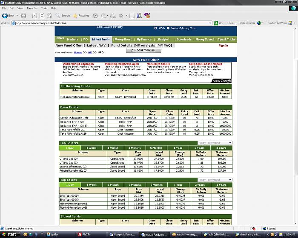Open the Search pane magnifier icon
298x238 pixels.
(58, 15)
